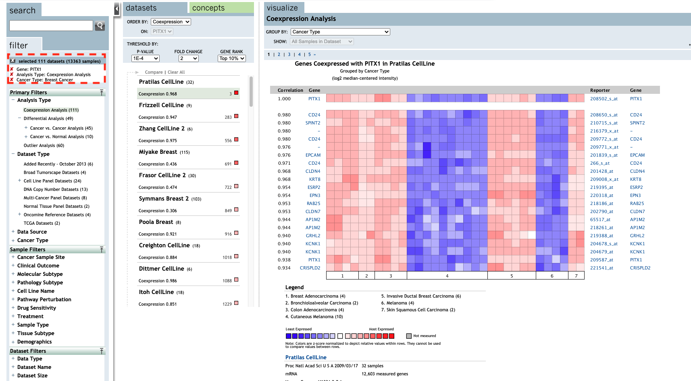Switch to the concepts tab
The image size is (691, 381).
(221, 8)
